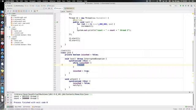Start debugging with the bug icon
The image size is (196, 110).
(x=183, y=6)
